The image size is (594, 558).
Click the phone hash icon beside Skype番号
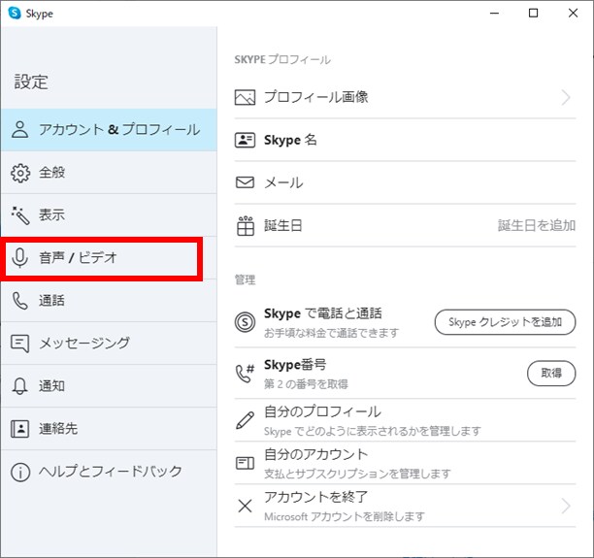pos(246,374)
